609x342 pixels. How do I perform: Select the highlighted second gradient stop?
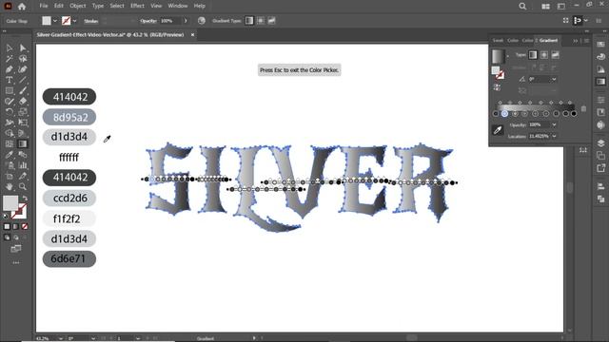[x=504, y=114]
